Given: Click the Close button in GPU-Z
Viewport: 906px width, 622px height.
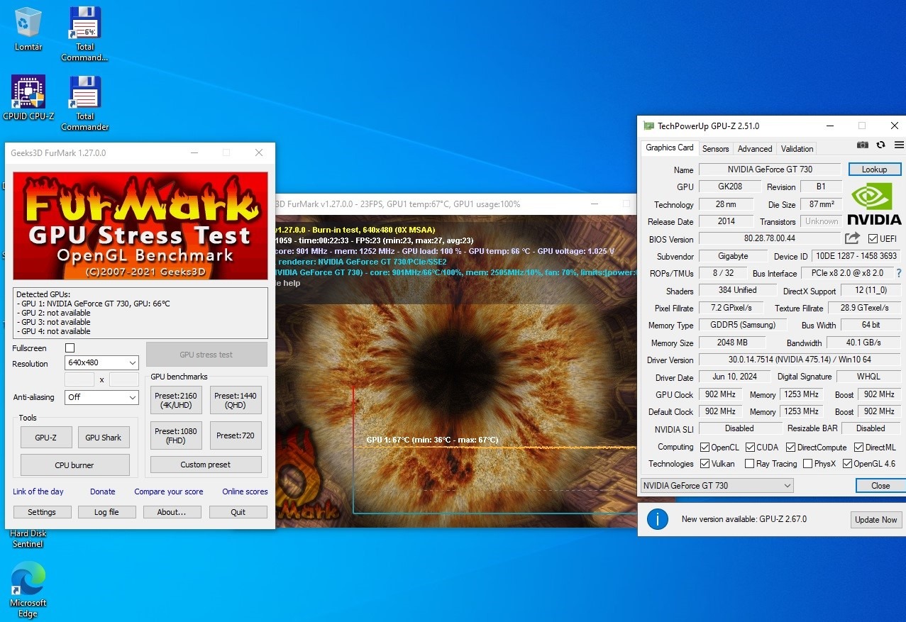Looking at the screenshot, I should 880,486.
